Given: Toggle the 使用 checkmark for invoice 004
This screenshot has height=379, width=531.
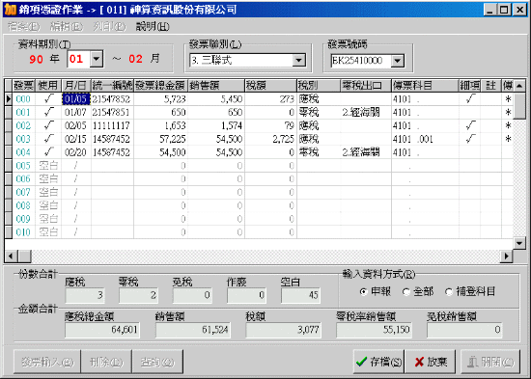Looking at the screenshot, I should [x=48, y=152].
